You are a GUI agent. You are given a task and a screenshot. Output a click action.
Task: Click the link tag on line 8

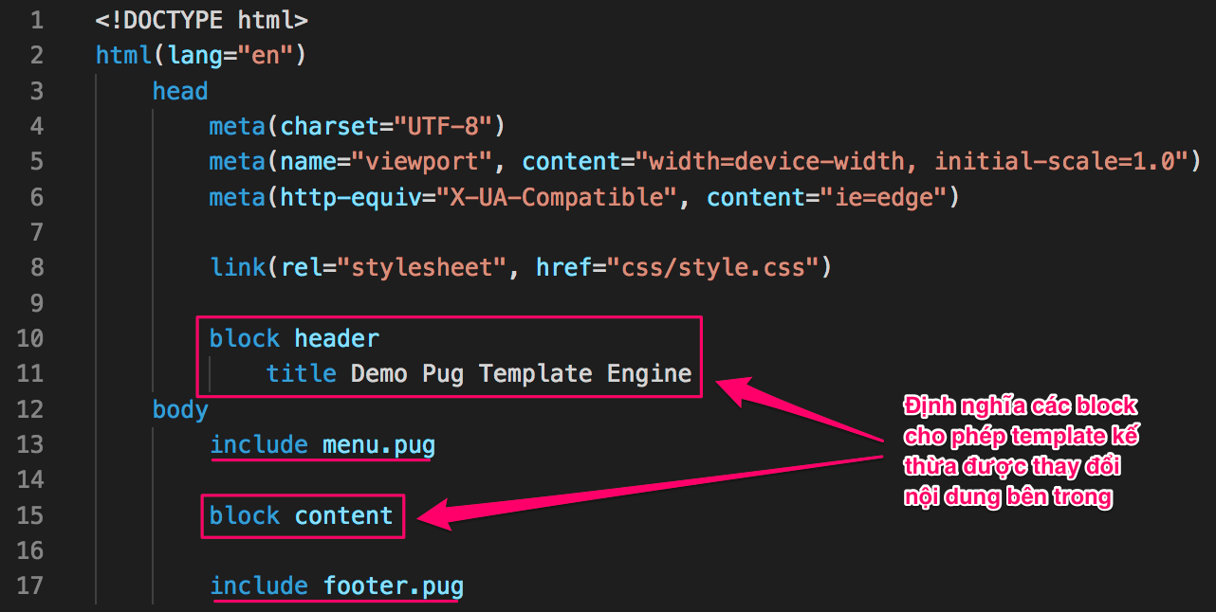[238, 267]
